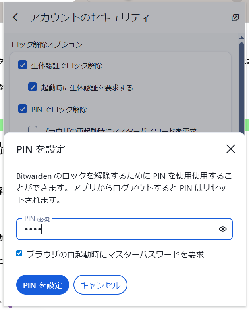The height and width of the screenshot is (310, 249).
Task: Click the アカウントのセキュリティ header title
Action: (89, 17)
